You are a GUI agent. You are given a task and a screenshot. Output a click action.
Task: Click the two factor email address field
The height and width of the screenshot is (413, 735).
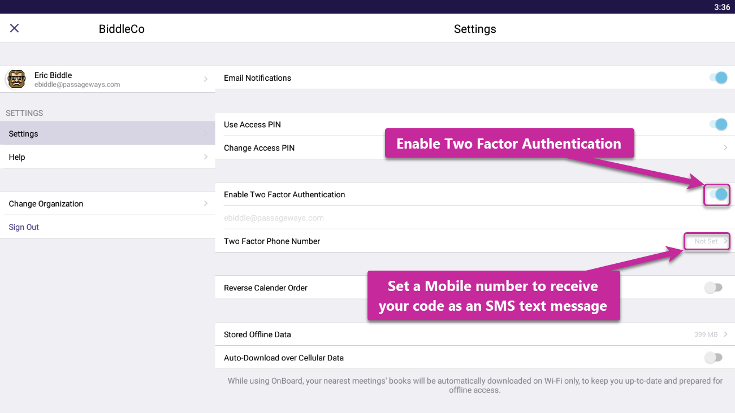coord(274,218)
